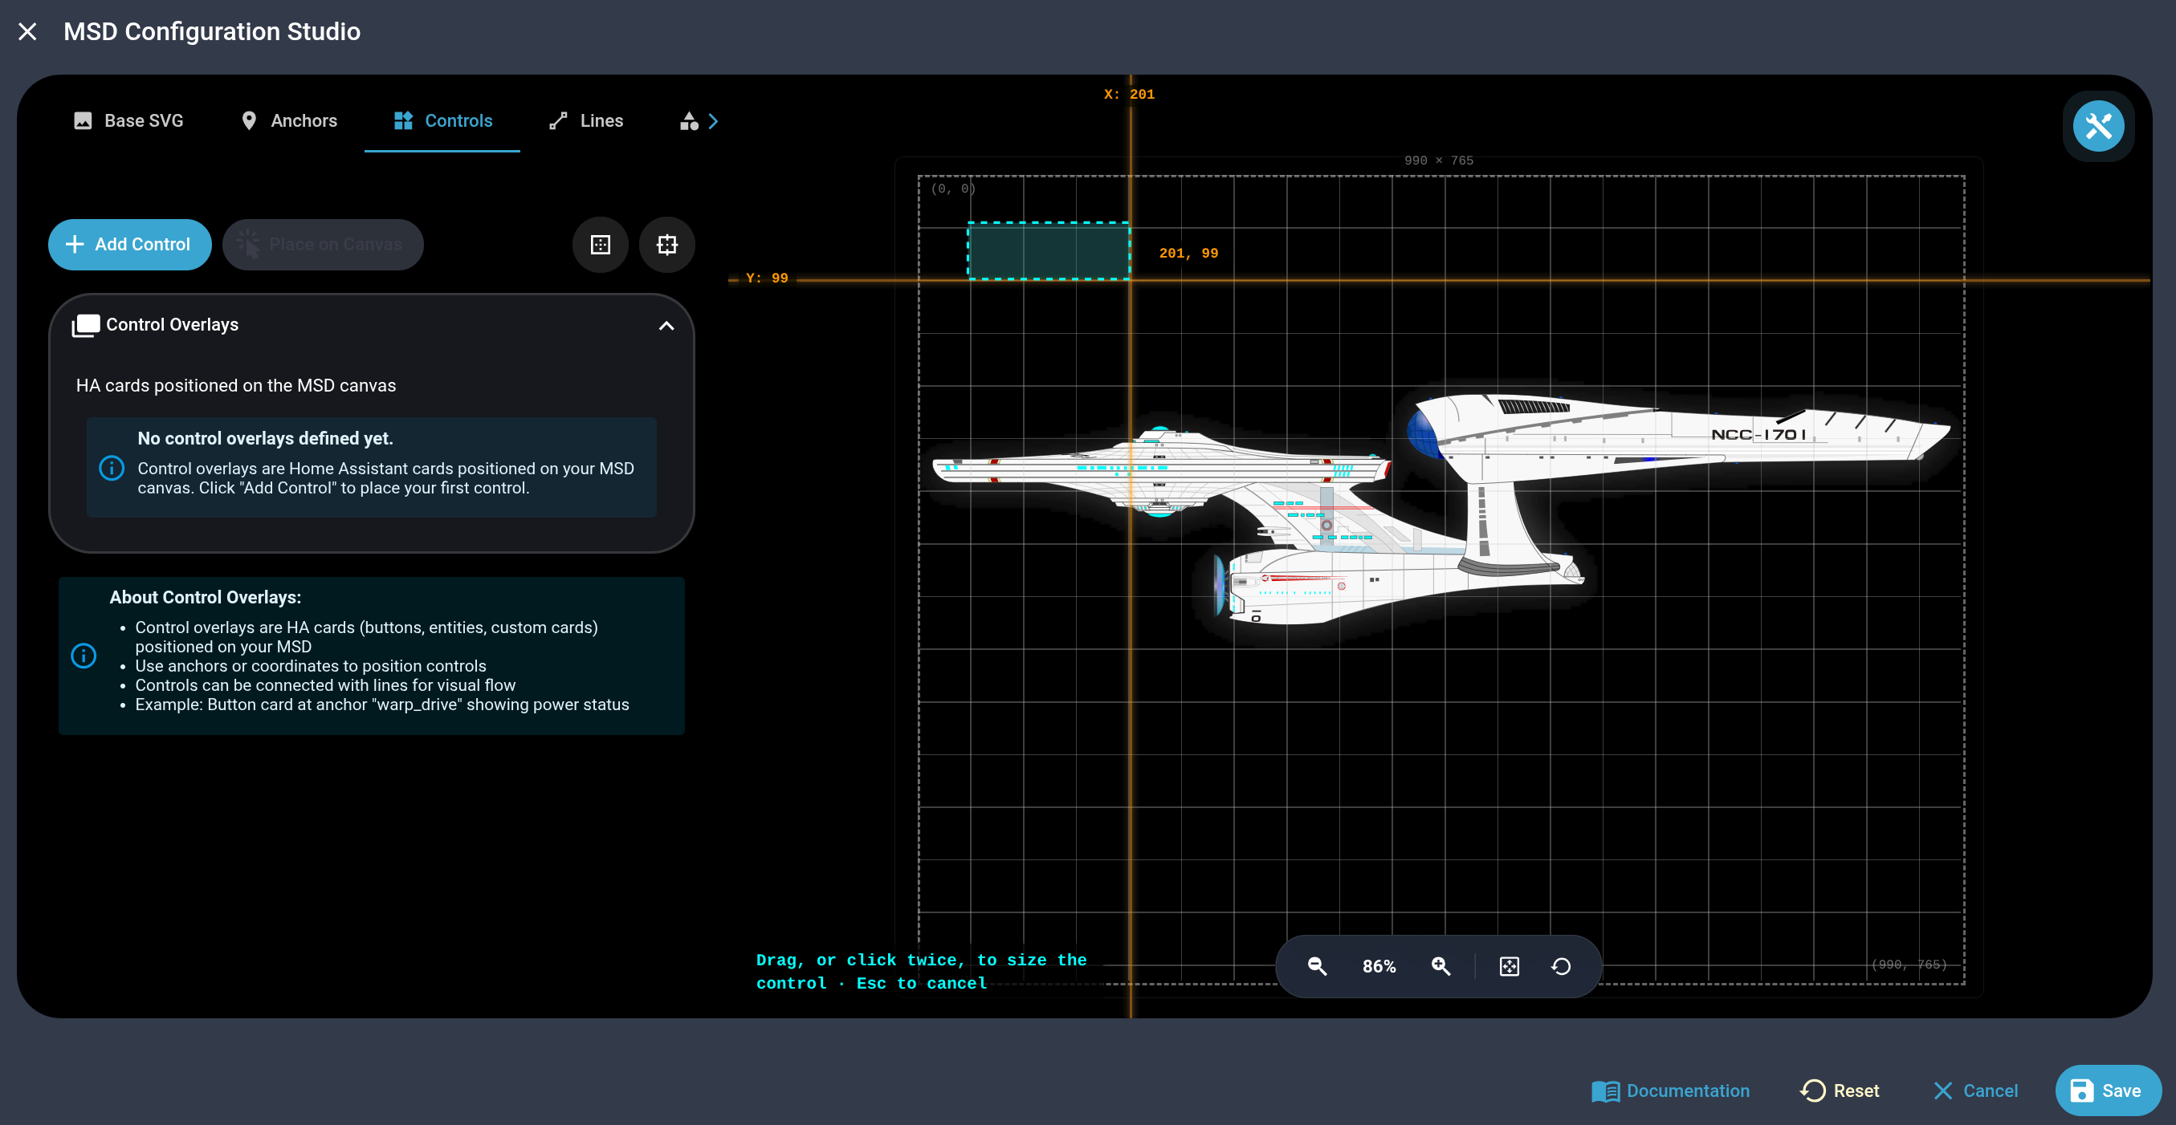Toggle the grid display icon button
This screenshot has height=1125, width=2176.
click(601, 245)
